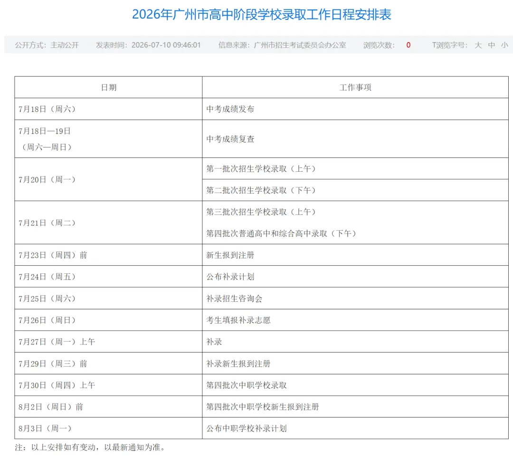This screenshot has width=513, height=464.
Task: Click the page title 2026年广州市高中阶段学校录取工作日程安排表
Action: [x=261, y=14]
